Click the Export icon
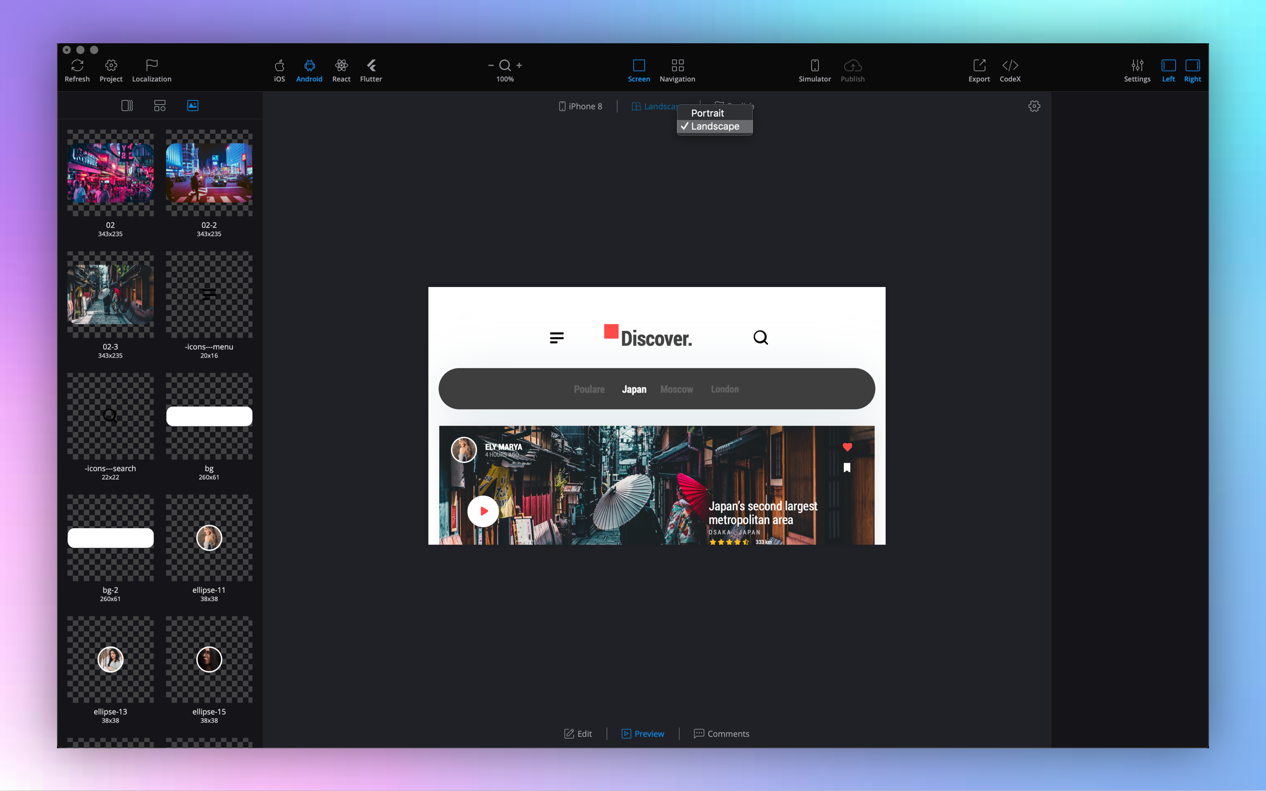1266x791 pixels. click(x=979, y=65)
